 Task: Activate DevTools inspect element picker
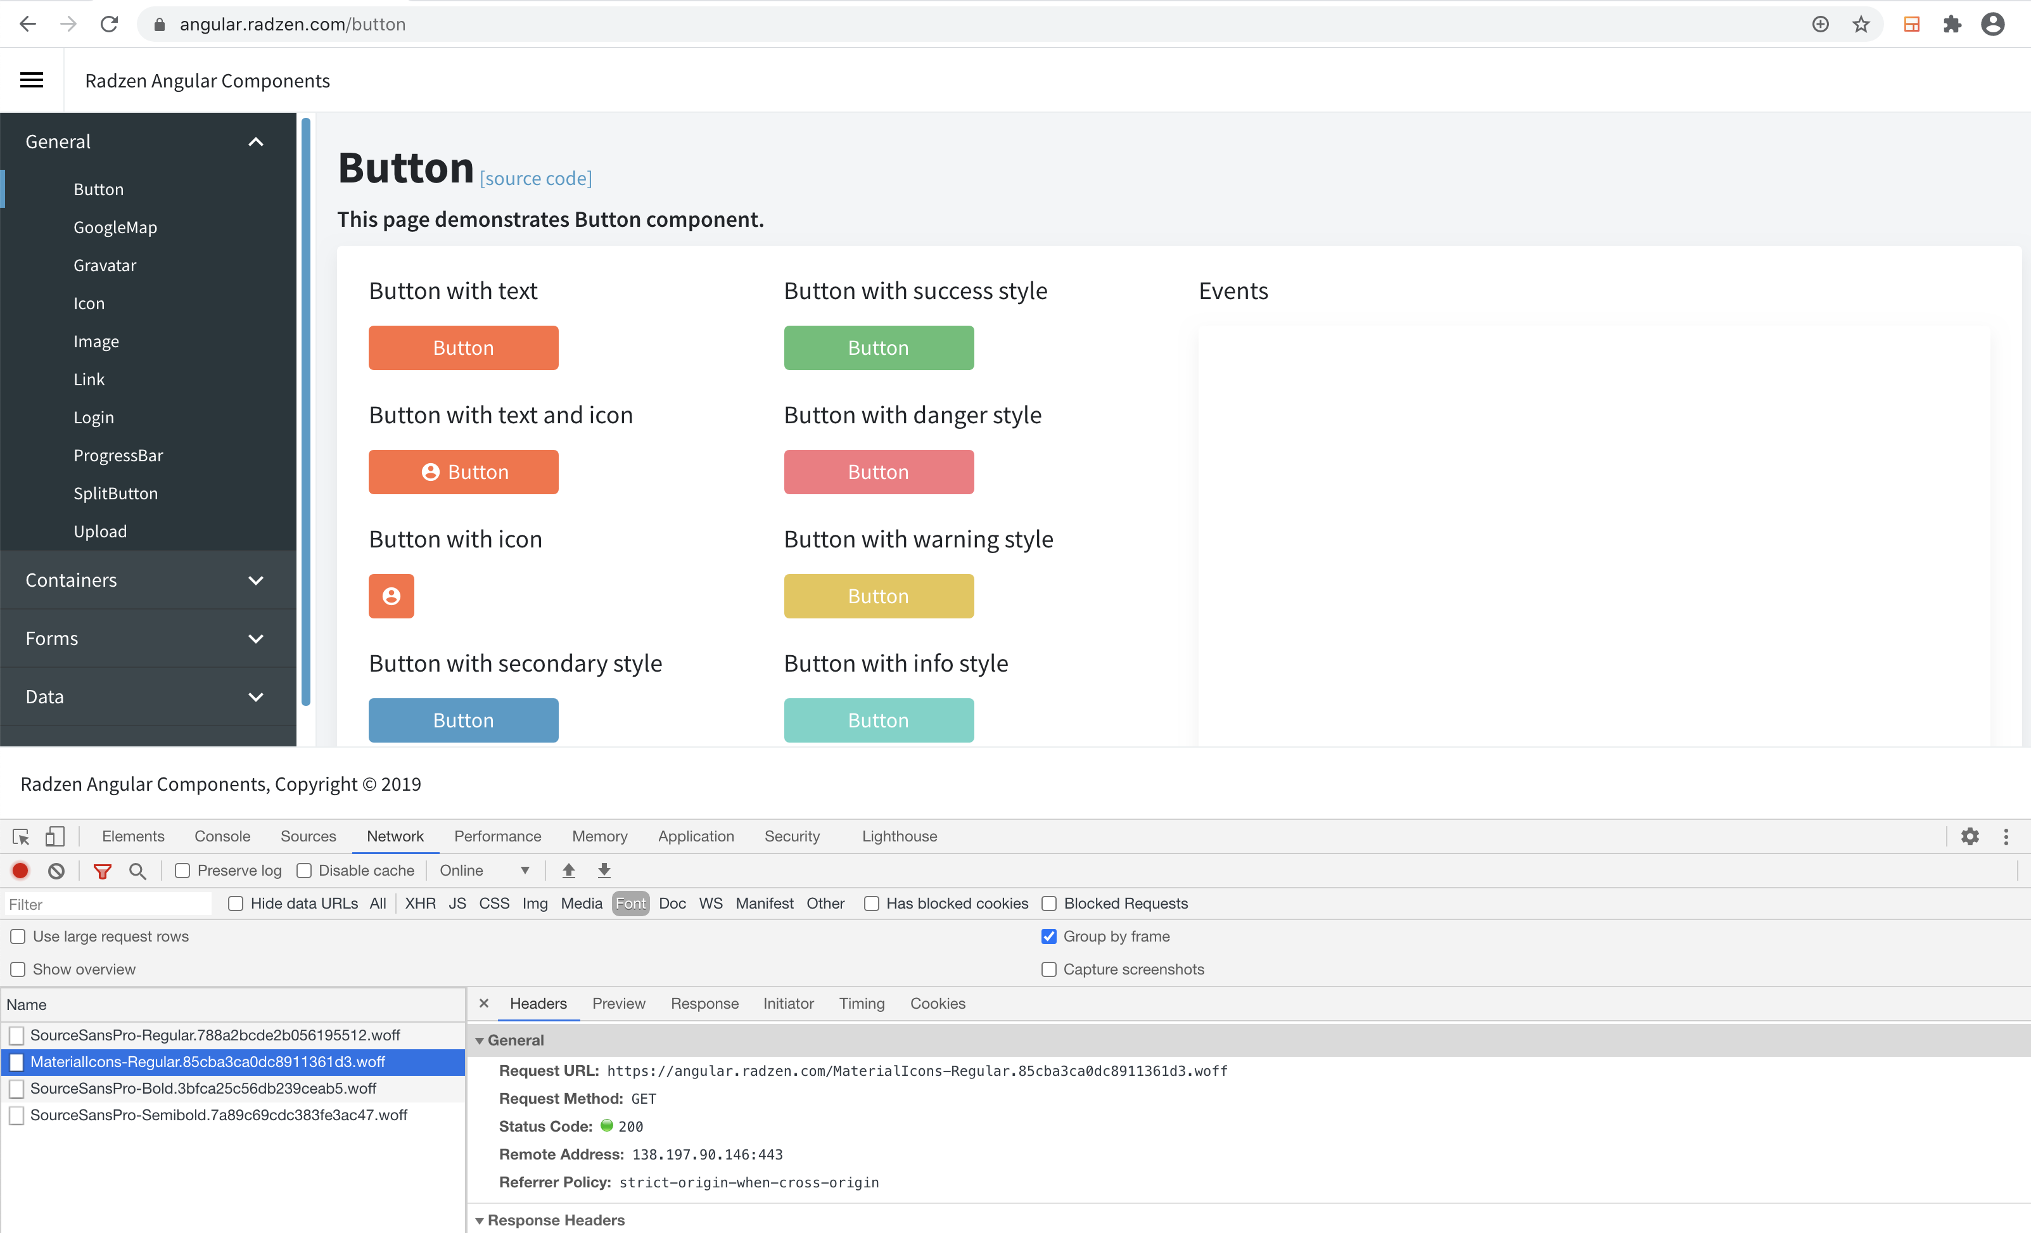pos(21,836)
